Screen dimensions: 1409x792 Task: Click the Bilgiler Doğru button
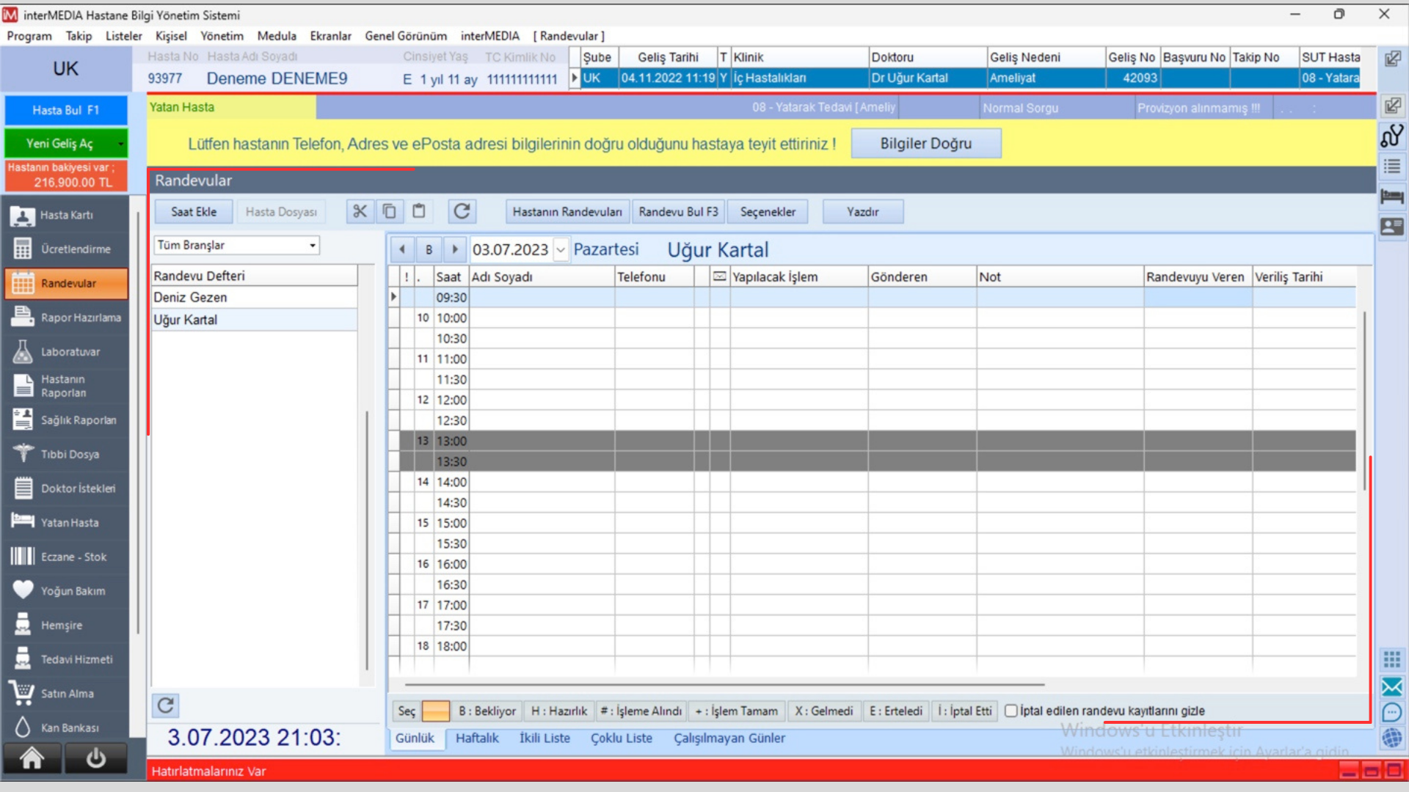925,144
